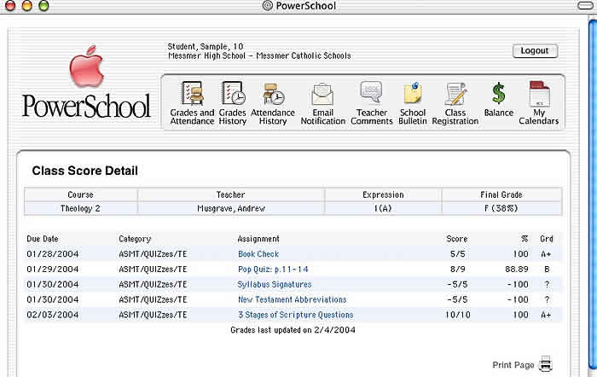597x377 pixels.
Task: Click the red Apple logo
Action: pyautogui.click(x=86, y=67)
